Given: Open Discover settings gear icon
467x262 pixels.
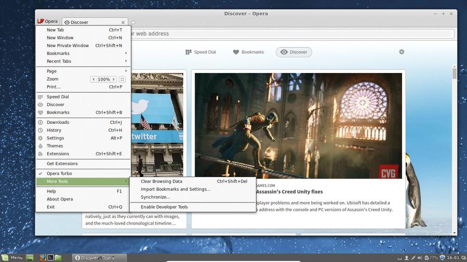Looking at the screenshot, I should (402, 52).
